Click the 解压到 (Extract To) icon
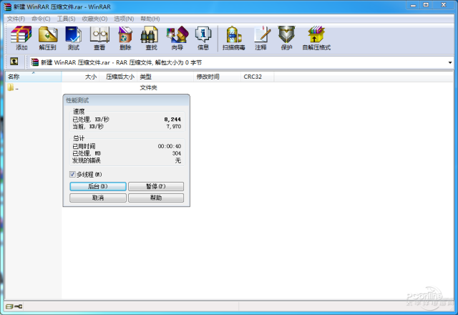Screen dimensions: 458x315 click(x=47, y=37)
